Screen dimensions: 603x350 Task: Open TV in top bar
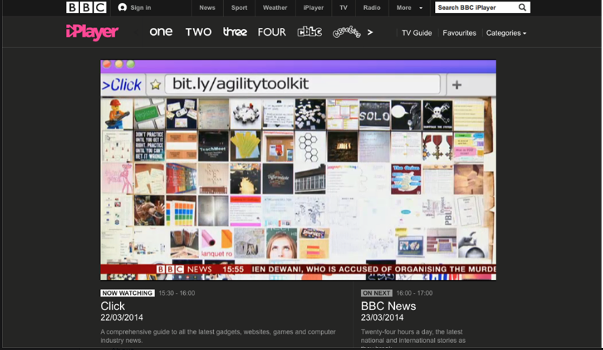coord(343,8)
